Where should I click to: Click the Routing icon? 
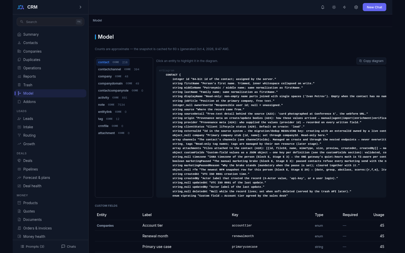[19, 135]
